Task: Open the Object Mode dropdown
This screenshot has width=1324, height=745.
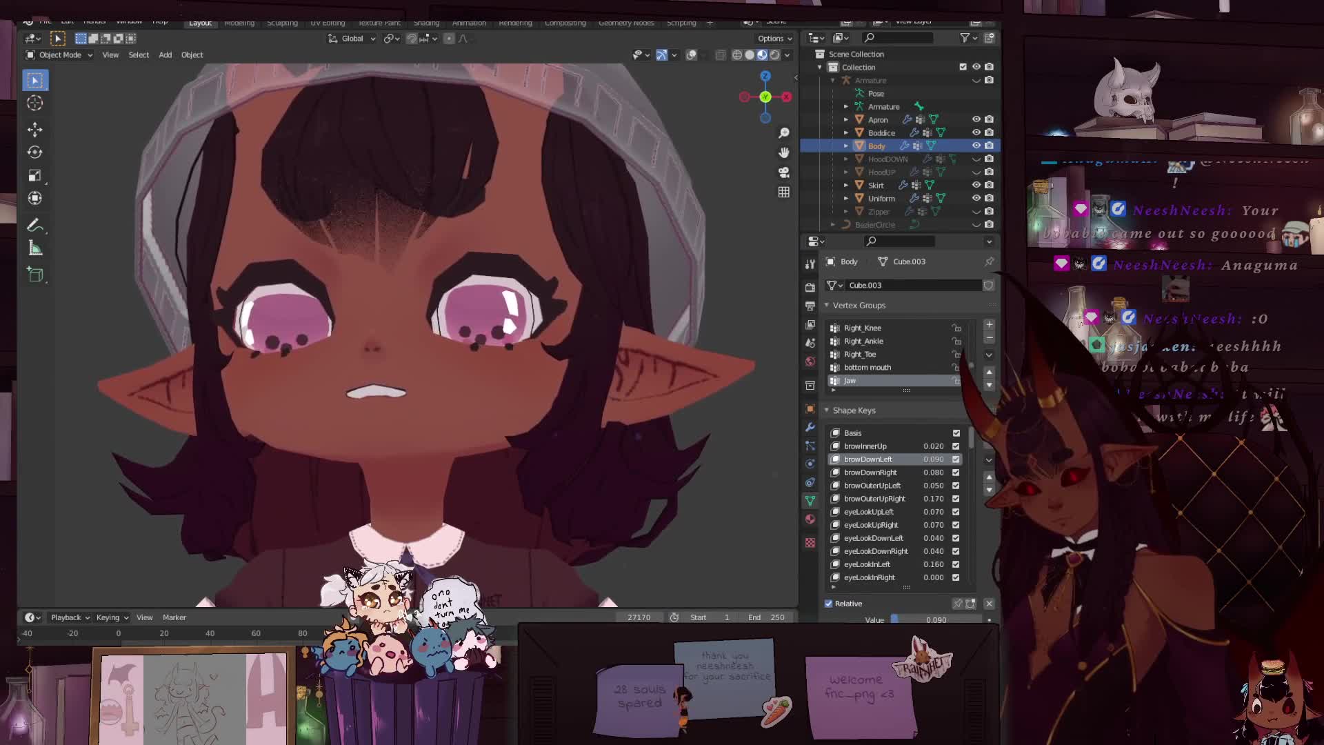Action: point(59,55)
